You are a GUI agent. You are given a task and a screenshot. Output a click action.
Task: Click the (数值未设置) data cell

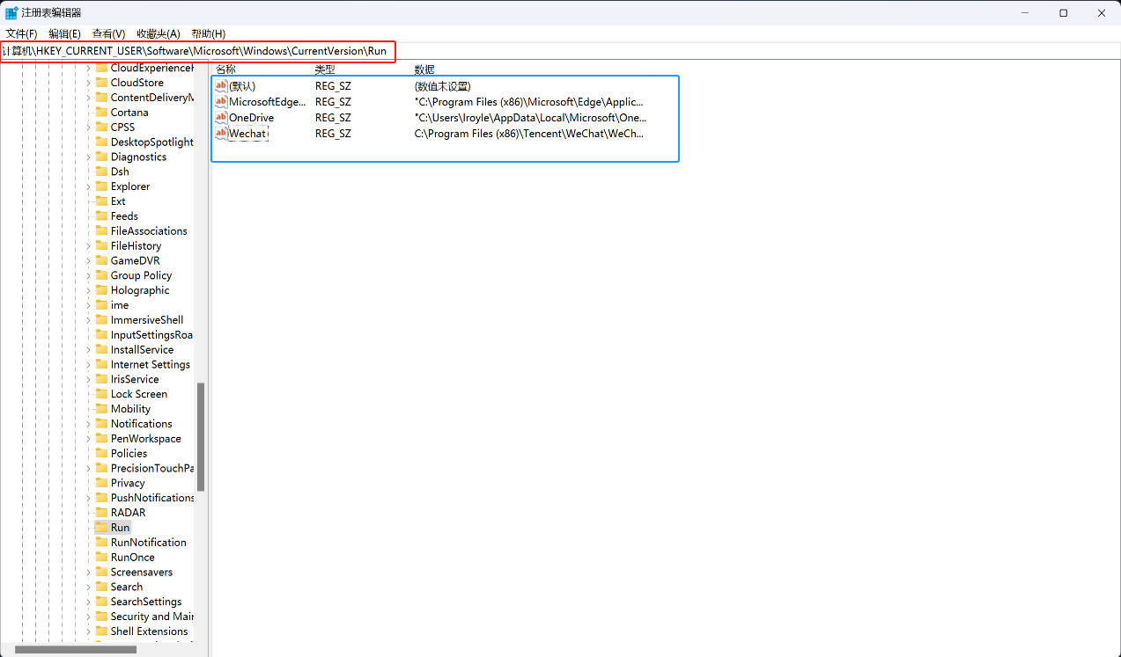443,86
